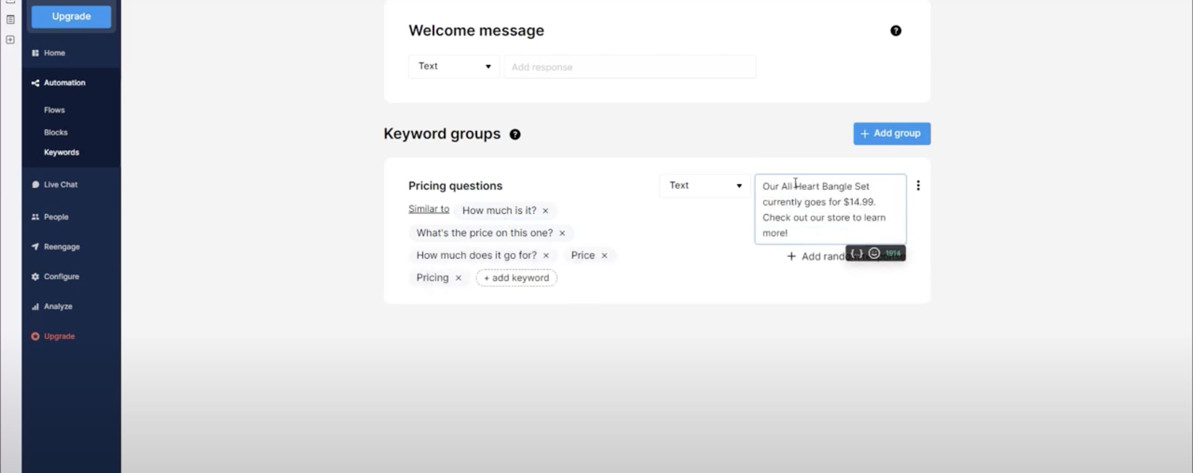Viewport: 1193px width, 473px height.
Task: Click the 'Pricing' keyword chip text
Action: 432,278
